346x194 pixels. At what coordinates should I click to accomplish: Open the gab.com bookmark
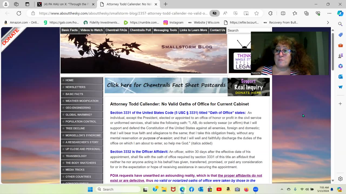point(61,22)
